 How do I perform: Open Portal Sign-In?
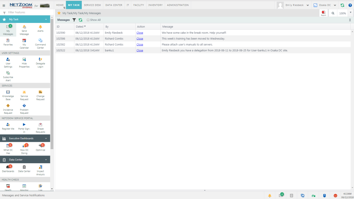pos(24,128)
